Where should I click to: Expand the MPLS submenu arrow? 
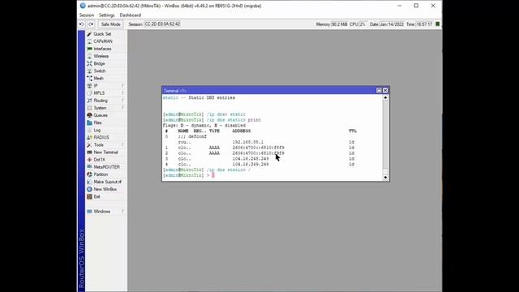122,93
